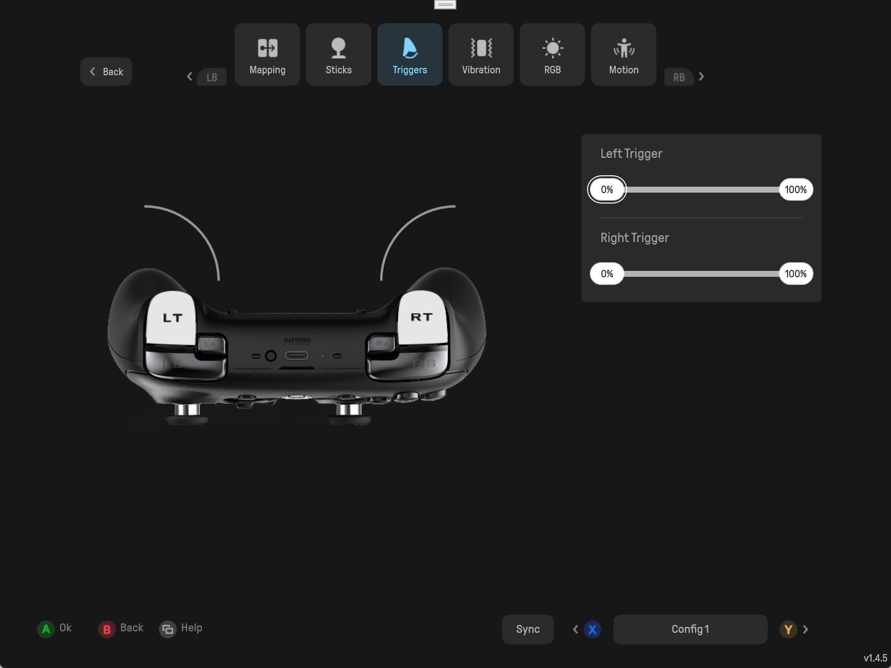Open the Mapping tab
The height and width of the screenshot is (668, 891).
[x=267, y=54]
